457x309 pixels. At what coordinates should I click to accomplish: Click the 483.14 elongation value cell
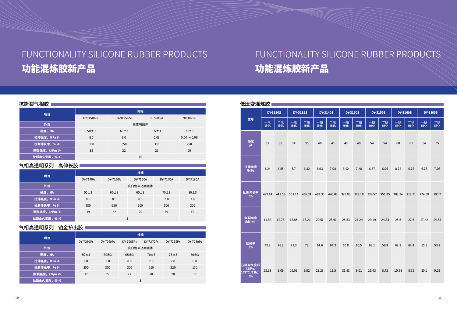267,194
